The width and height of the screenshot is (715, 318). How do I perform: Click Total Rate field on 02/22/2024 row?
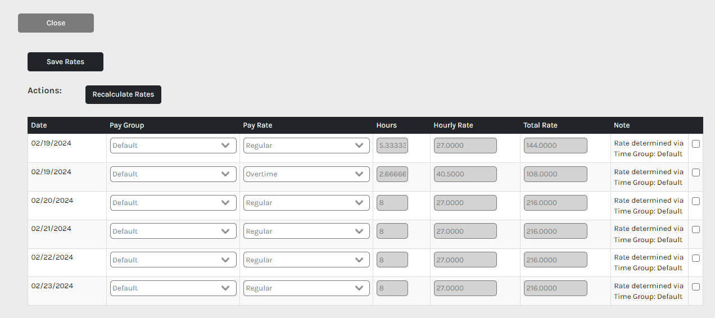point(555,260)
